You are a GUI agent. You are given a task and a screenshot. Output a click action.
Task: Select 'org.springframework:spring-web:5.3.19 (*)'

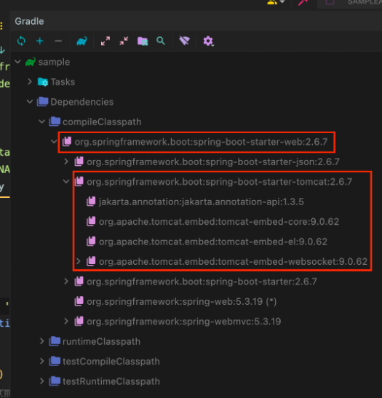181,301
